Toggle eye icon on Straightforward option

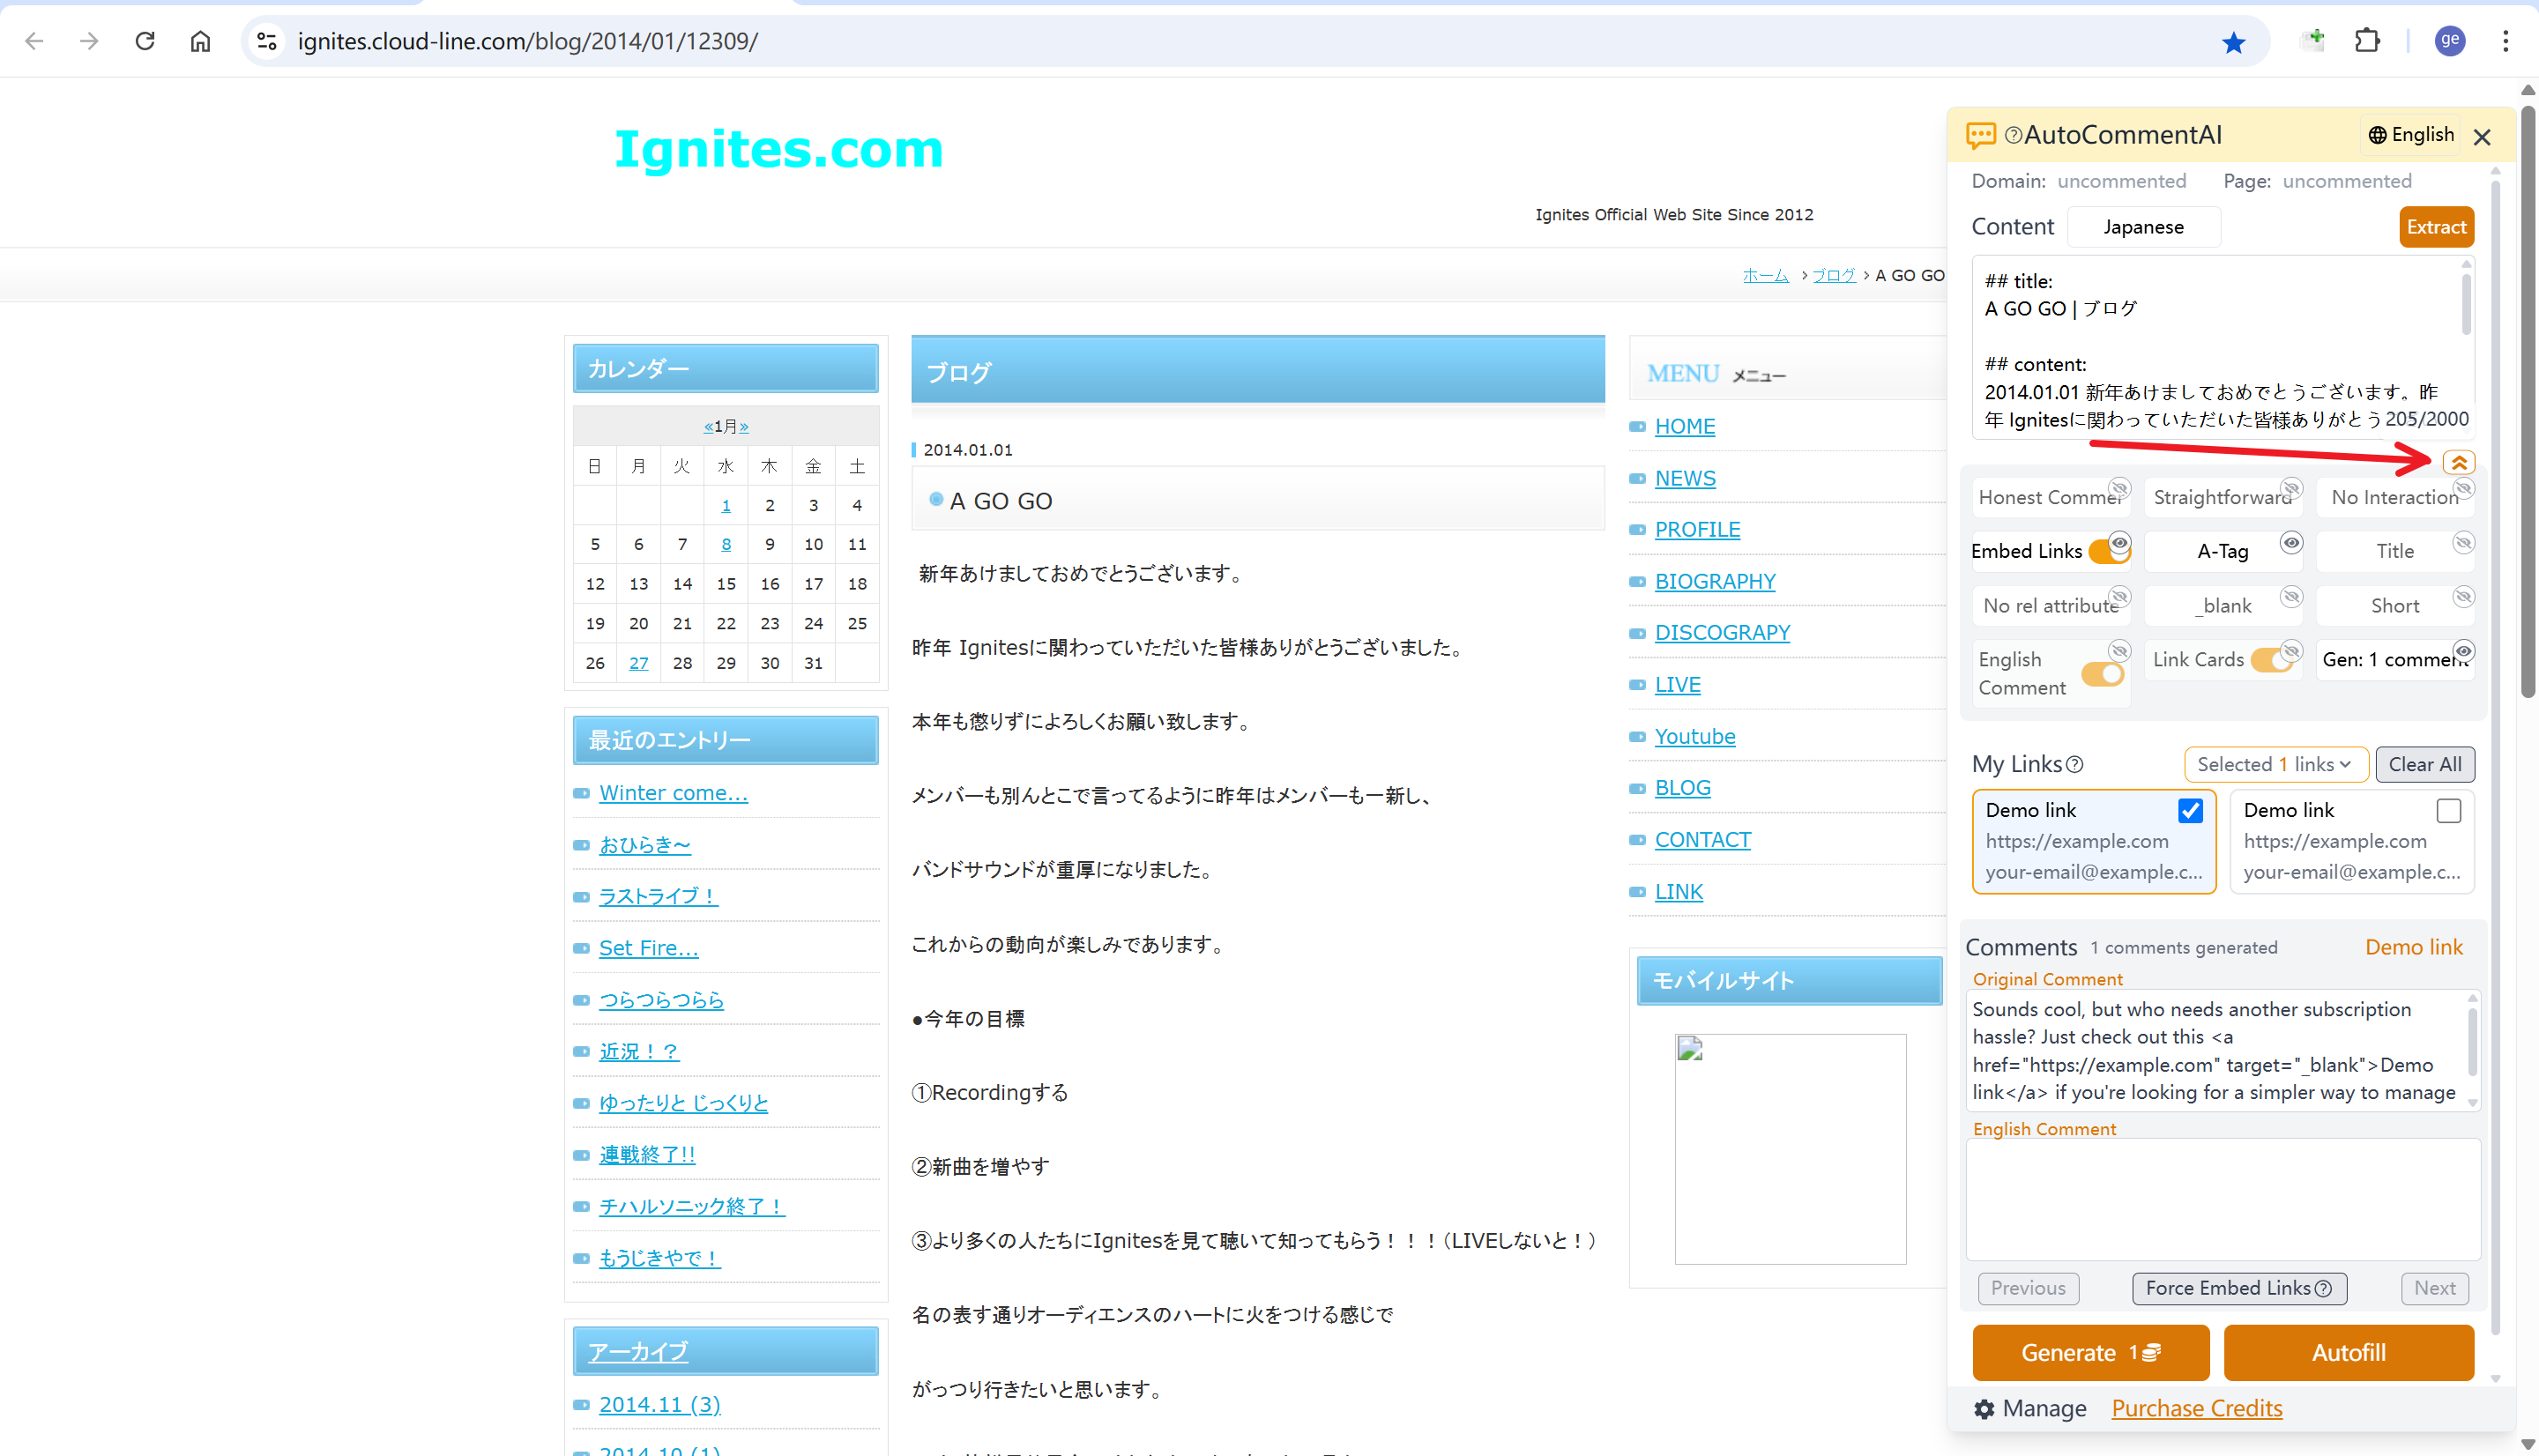pos(2291,488)
